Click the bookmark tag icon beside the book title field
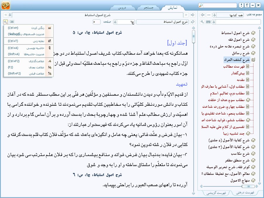This screenshot has height=198, width=264. 193,22
